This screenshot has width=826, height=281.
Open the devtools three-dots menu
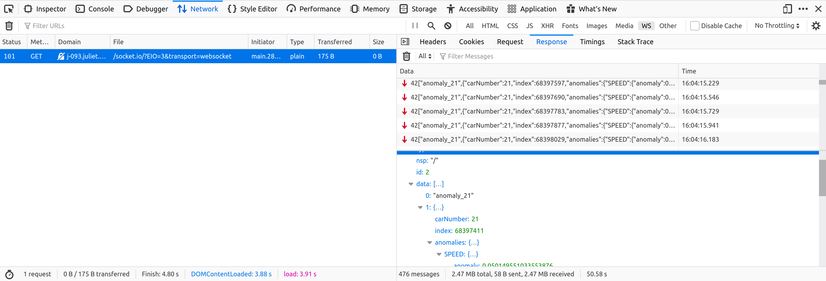803,9
